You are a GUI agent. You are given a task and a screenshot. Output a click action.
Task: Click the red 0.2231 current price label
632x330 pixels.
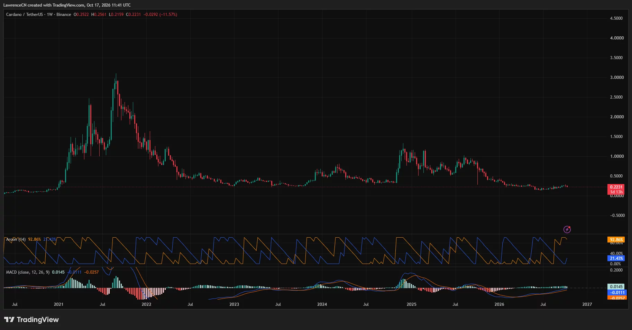[616, 187]
